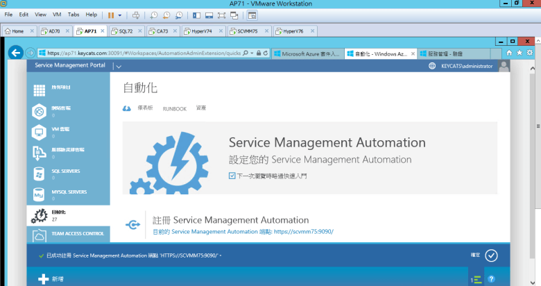The height and width of the screenshot is (286, 541).
Task: Open the VMware power pause dropdown arrow
Action: pos(120,15)
